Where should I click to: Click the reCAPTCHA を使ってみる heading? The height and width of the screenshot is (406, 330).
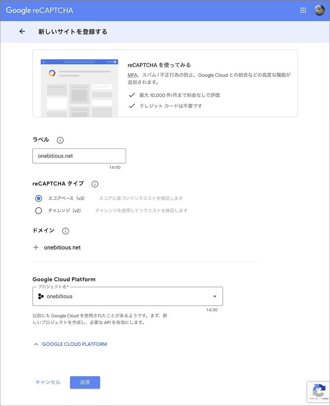(x=159, y=65)
